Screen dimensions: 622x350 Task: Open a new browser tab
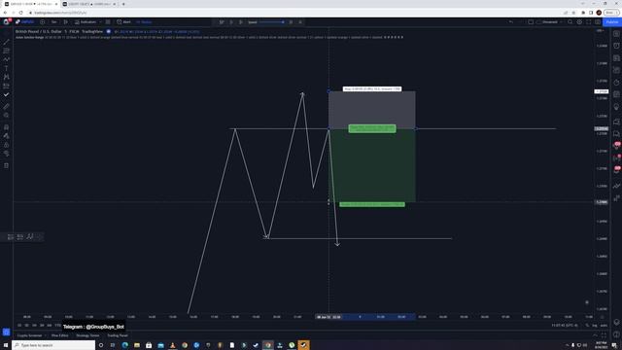tap(123, 4)
